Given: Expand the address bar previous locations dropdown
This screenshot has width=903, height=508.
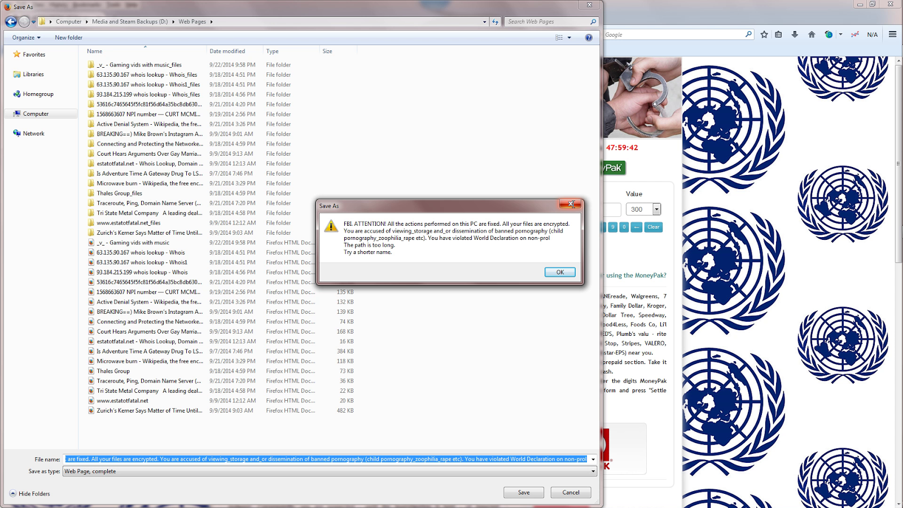Looking at the screenshot, I should pos(484,22).
